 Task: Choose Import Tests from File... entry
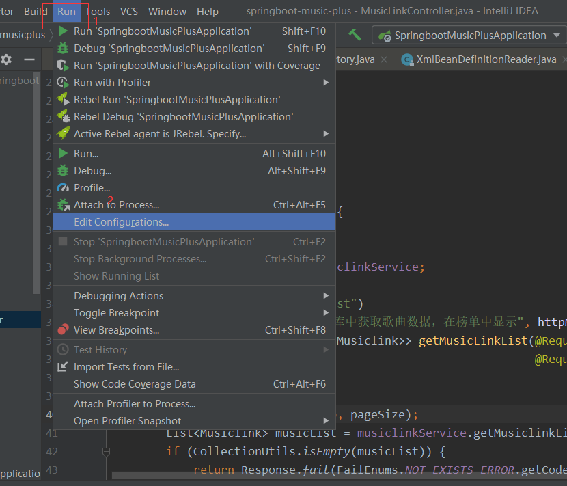coord(194,366)
